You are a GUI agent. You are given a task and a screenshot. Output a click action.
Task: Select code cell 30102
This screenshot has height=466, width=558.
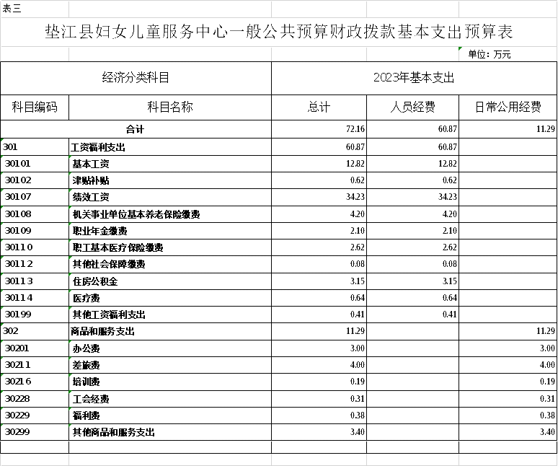[x=35, y=180]
